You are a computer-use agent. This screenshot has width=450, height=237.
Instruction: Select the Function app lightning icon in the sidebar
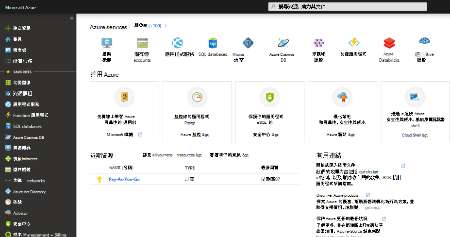click(8, 115)
